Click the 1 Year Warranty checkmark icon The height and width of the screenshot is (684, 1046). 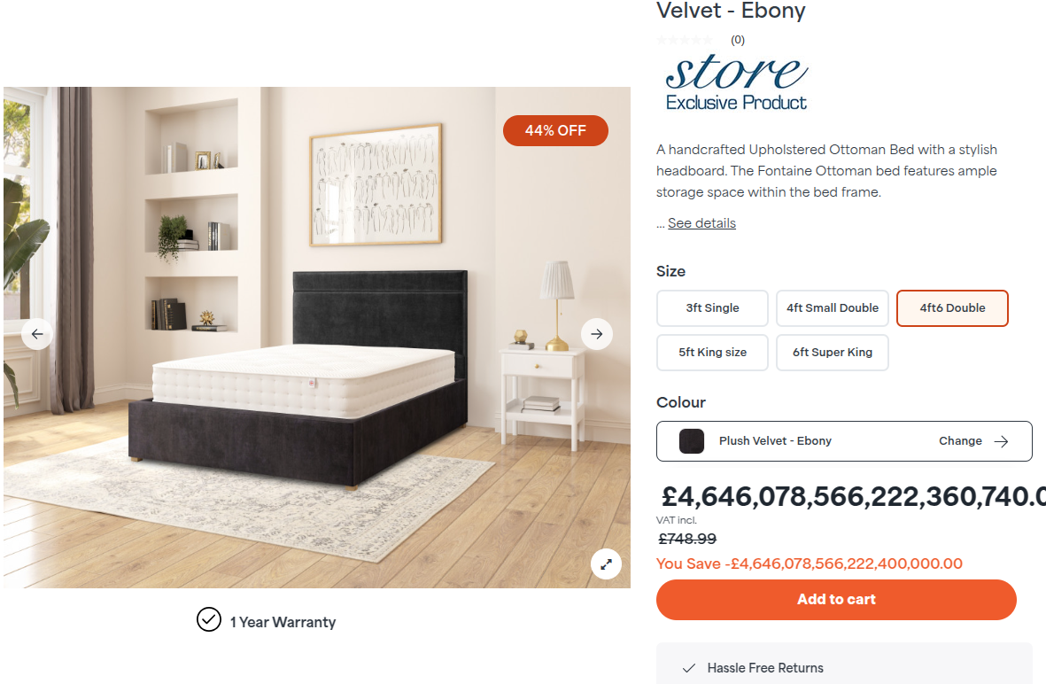tap(209, 620)
